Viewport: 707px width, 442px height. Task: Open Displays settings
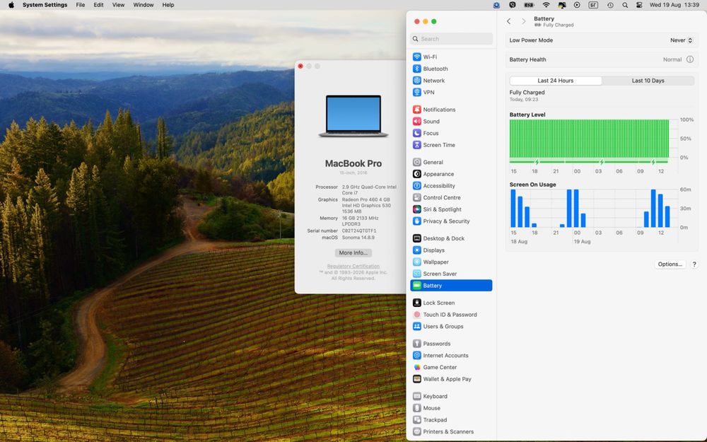pyautogui.click(x=451, y=250)
